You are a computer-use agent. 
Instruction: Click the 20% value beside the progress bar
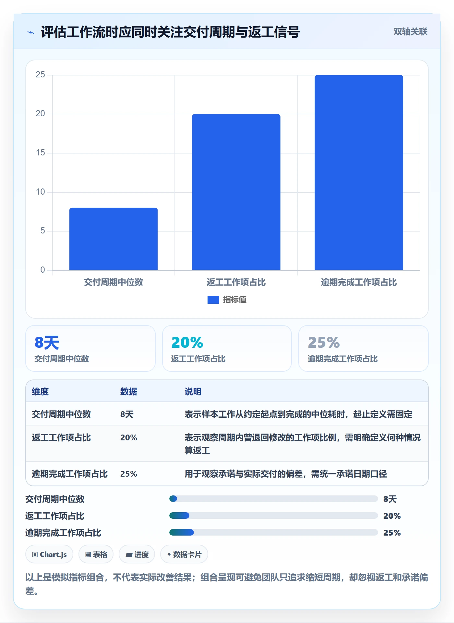click(x=392, y=516)
